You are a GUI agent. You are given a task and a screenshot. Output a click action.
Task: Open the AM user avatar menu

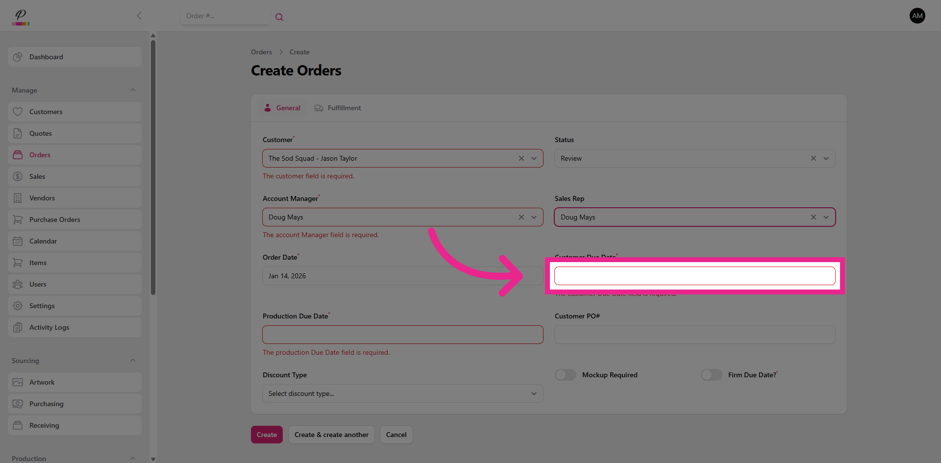point(917,16)
